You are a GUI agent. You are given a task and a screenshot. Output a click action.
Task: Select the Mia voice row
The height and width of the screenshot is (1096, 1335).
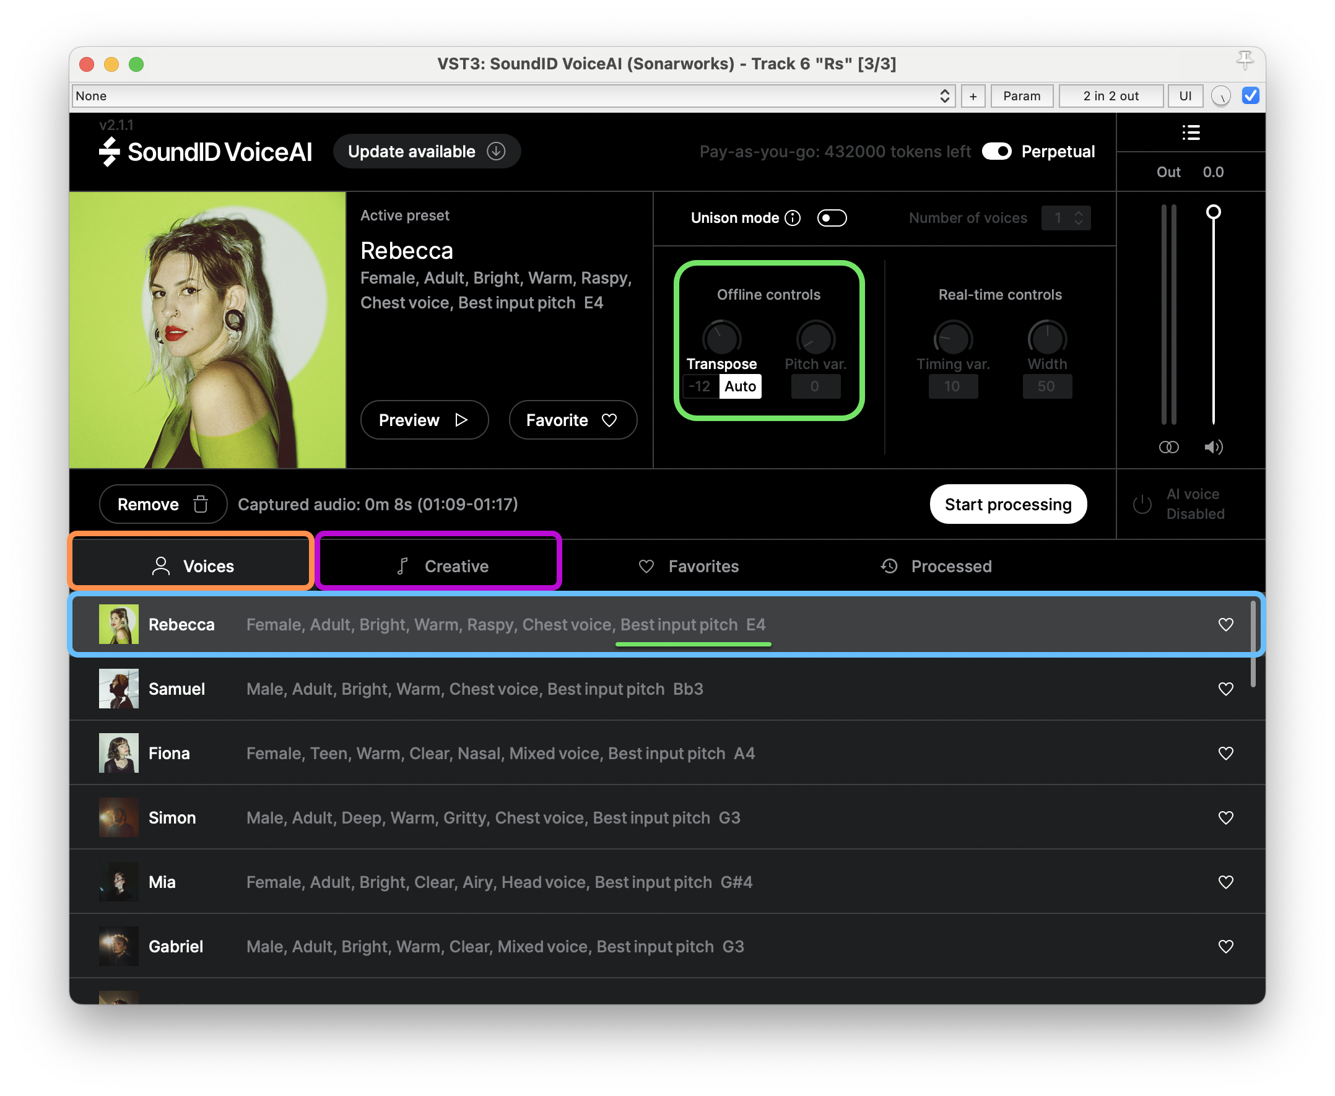pos(666,882)
